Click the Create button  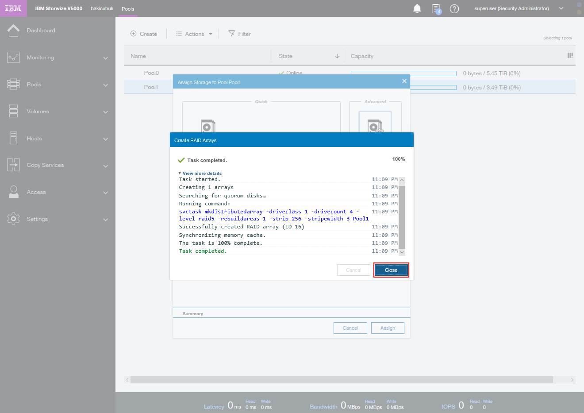(x=144, y=34)
